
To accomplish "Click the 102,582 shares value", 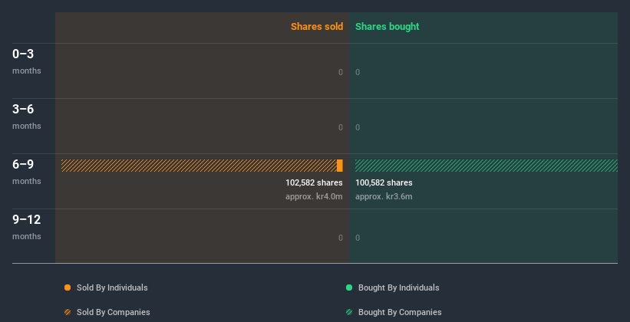I will coord(314,182).
